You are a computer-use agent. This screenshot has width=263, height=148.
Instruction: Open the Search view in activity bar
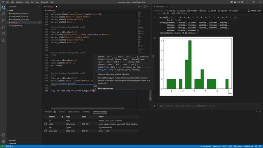tap(3, 14)
